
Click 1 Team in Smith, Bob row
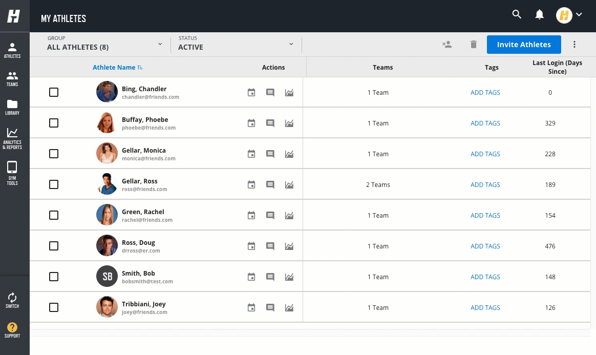pos(378,277)
